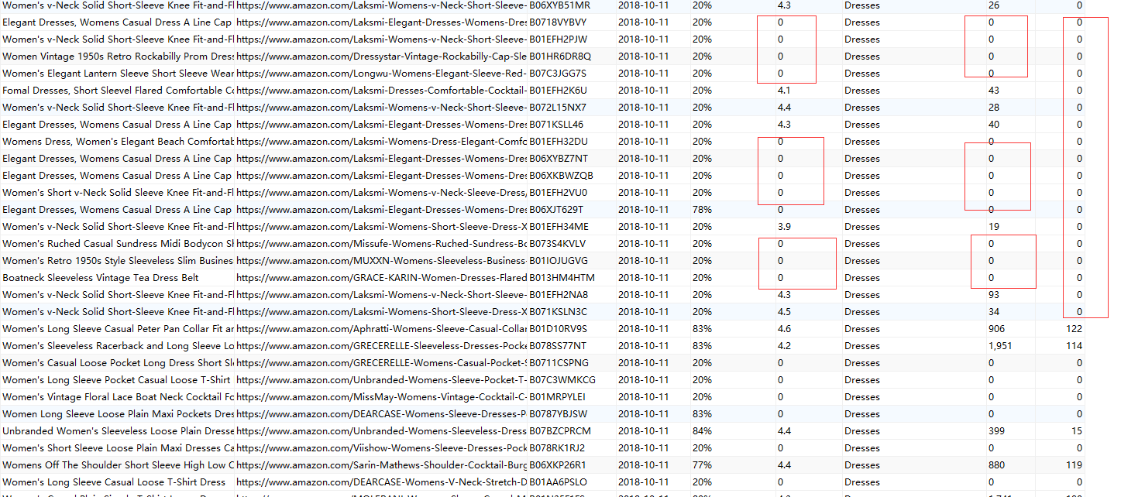
Task: Click the ASIN B06XKP26R1
Action: pos(558,464)
